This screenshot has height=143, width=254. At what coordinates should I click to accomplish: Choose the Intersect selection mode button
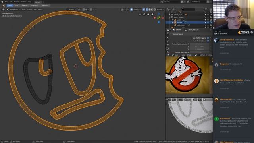pyautogui.click(x=45, y=6)
